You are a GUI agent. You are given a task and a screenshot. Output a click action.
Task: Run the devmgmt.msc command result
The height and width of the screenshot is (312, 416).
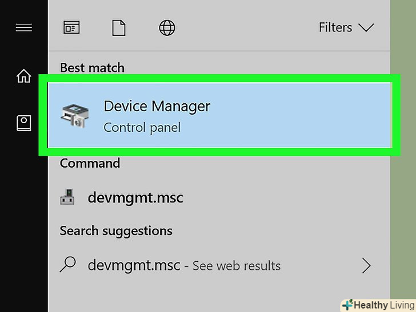(135, 198)
